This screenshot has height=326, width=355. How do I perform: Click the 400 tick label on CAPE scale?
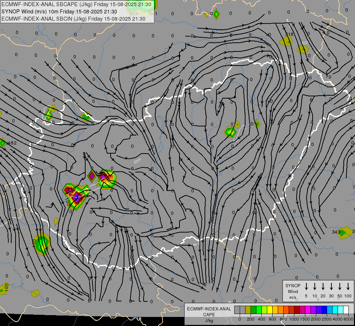pyautogui.click(x=261, y=319)
